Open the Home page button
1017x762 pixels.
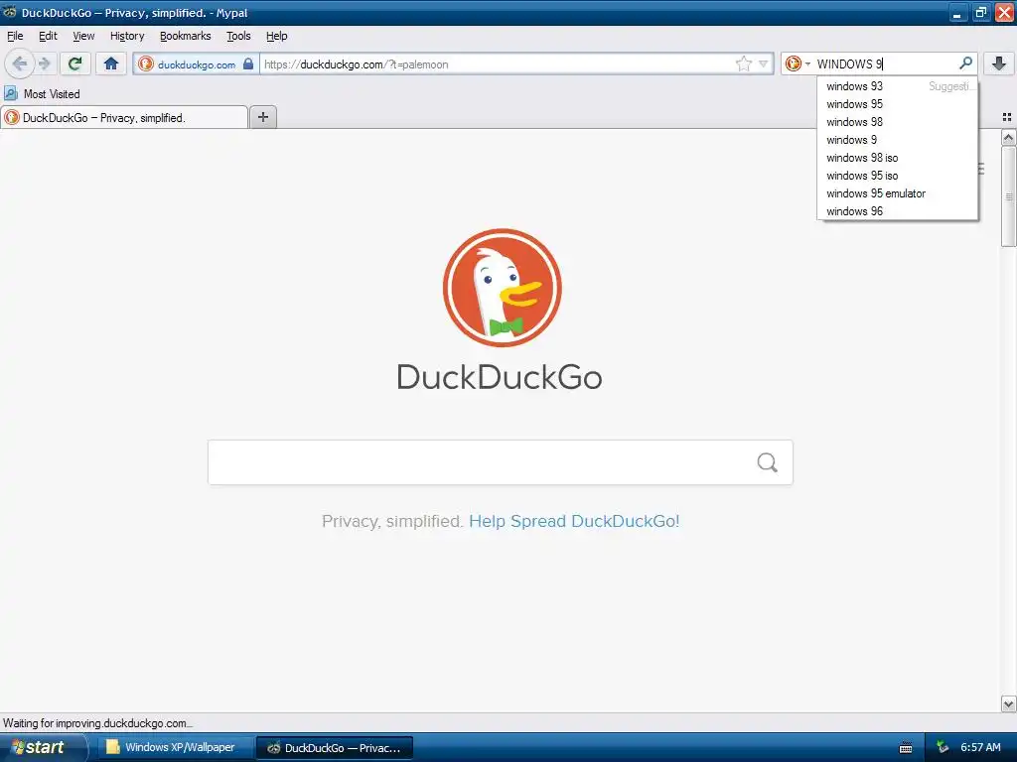(111, 63)
